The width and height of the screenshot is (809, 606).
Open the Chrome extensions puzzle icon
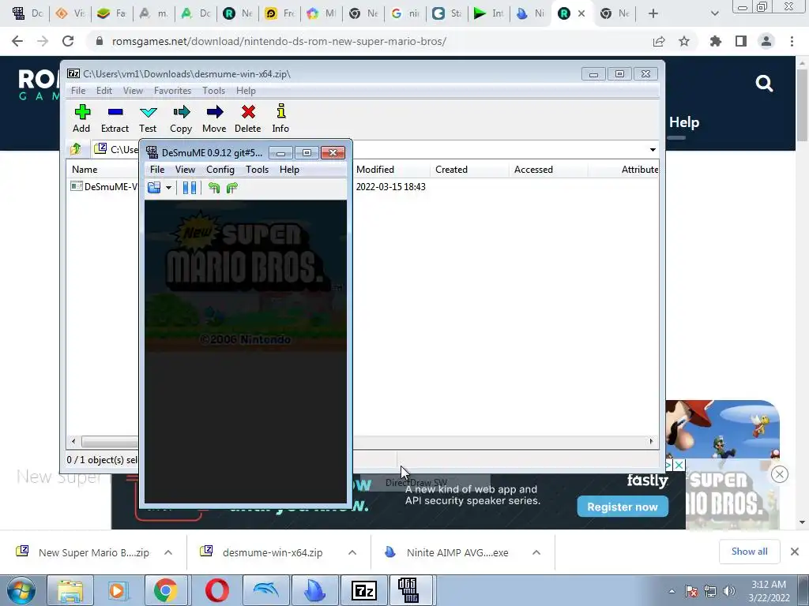coord(716,41)
